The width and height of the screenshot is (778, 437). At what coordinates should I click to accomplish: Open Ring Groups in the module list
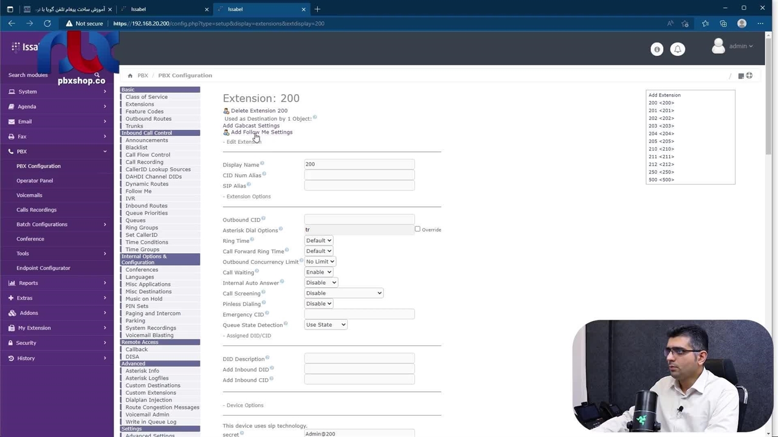pyautogui.click(x=142, y=228)
